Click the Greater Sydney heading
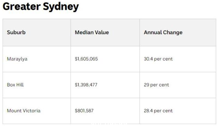Screen dimensions: 218x126 click(x=41, y=7)
